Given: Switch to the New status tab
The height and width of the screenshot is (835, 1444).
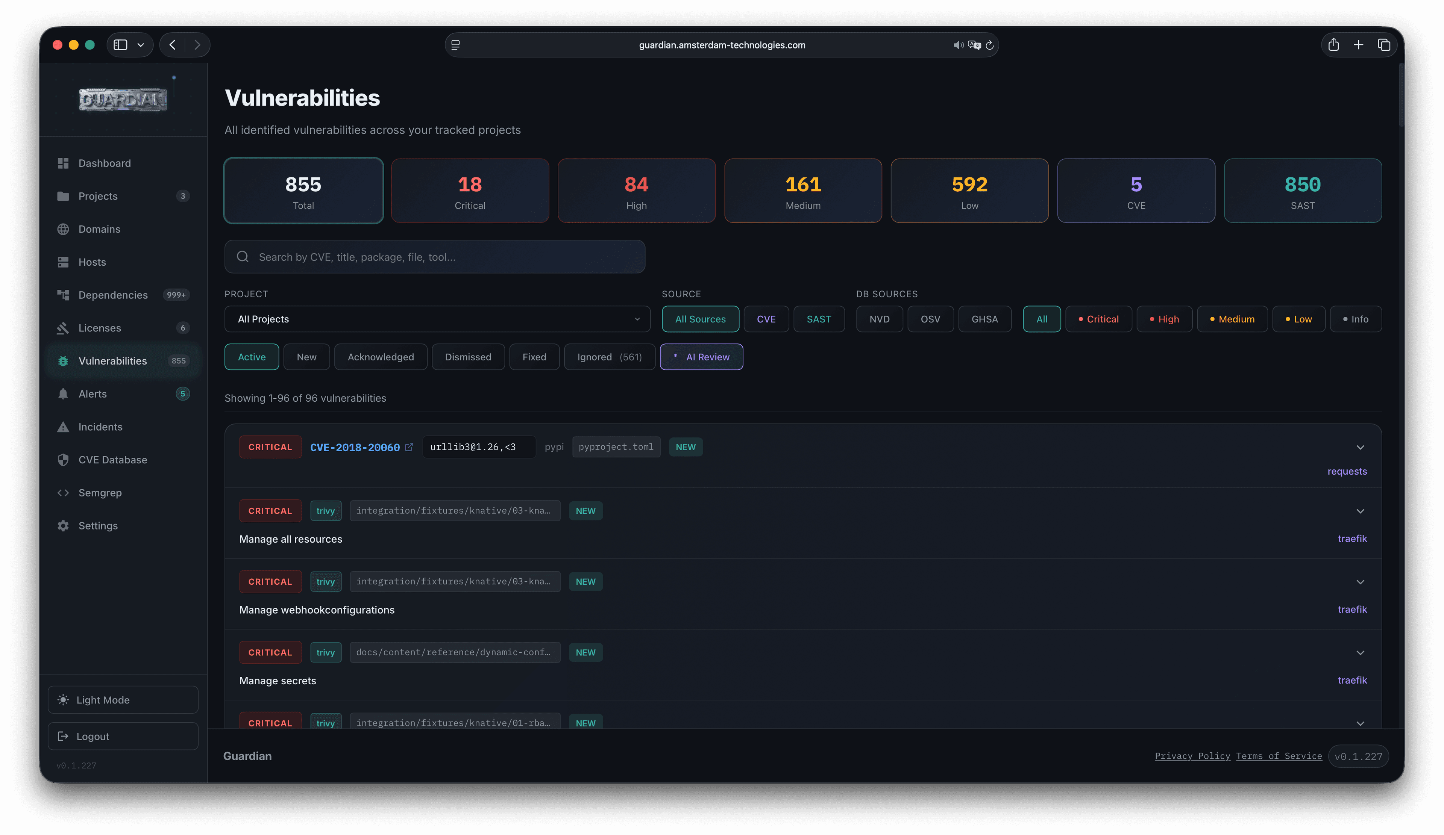Looking at the screenshot, I should [306, 357].
